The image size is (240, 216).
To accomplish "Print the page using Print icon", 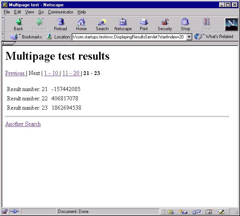I will 144,24.
